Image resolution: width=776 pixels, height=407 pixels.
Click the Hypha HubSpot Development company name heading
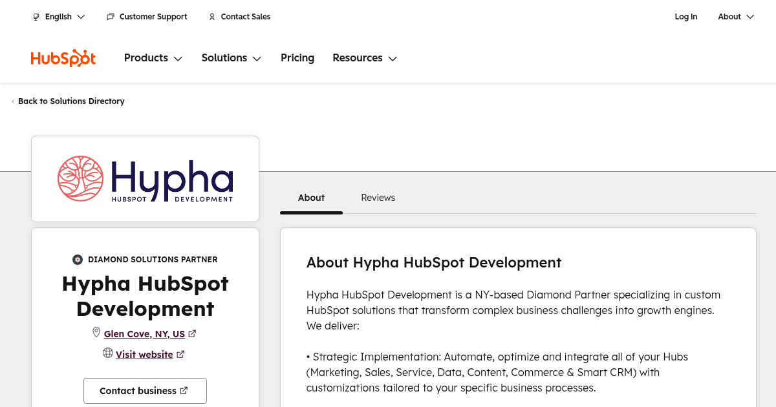(145, 296)
